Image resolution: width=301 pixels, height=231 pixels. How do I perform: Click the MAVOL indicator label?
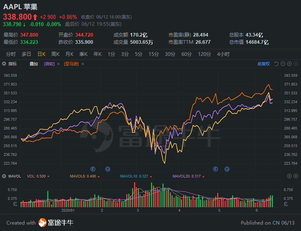pos(14,176)
